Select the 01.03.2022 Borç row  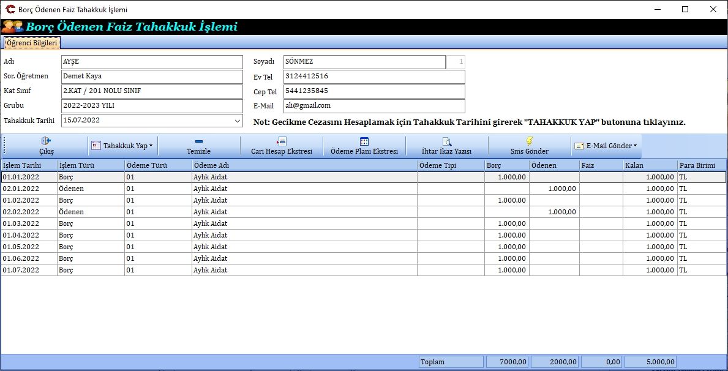[x=245, y=223]
